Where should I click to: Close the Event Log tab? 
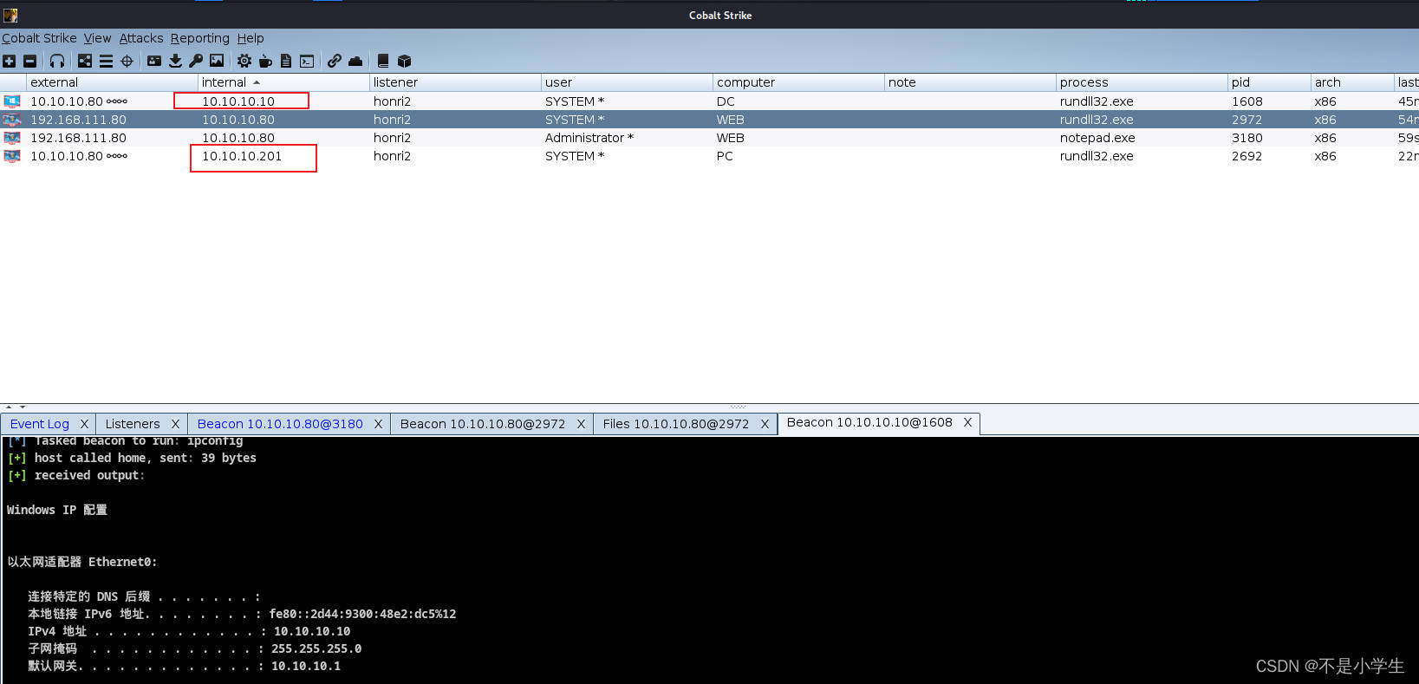[x=84, y=424]
